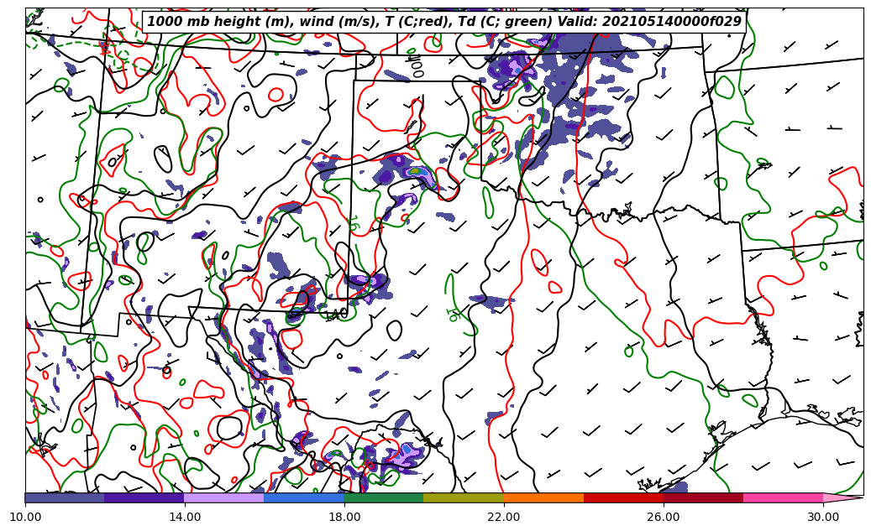Click the 22.00 colorbar tick label
This screenshot has height=531, width=871.
(504, 517)
